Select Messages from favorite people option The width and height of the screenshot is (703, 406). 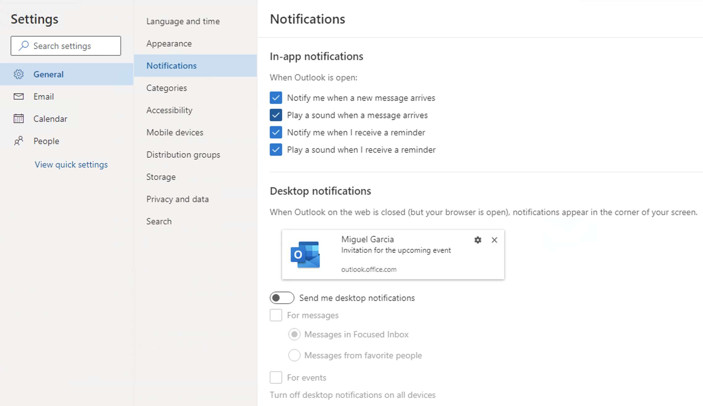(294, 355)
